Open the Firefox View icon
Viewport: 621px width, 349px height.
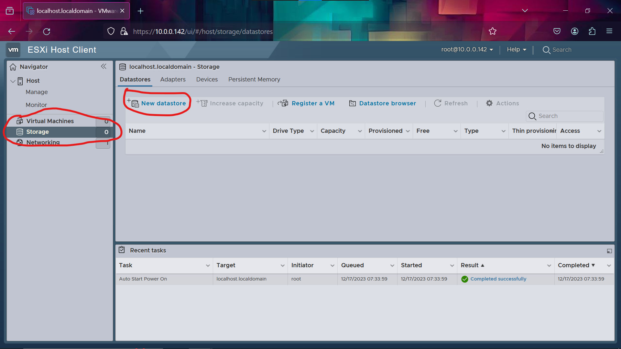[x=10, y=11]
